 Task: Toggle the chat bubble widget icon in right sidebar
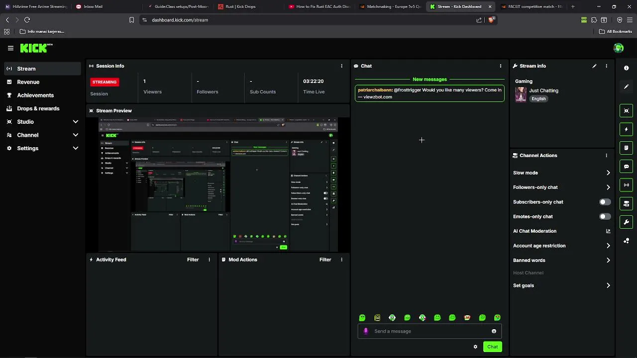pos(626,167)
